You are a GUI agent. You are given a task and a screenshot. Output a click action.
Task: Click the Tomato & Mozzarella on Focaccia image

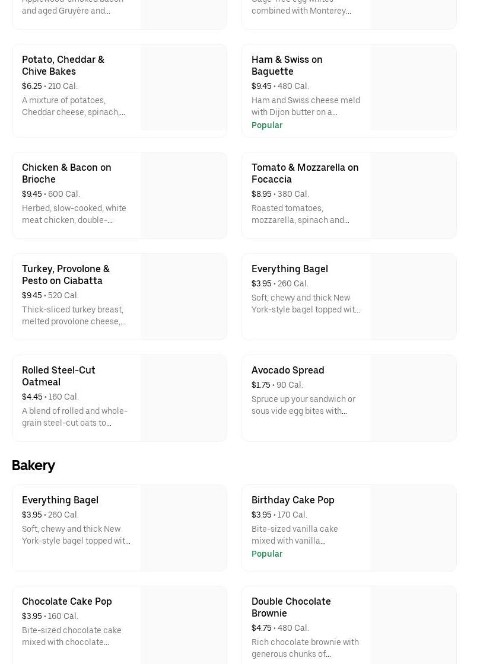pos(414,195)
